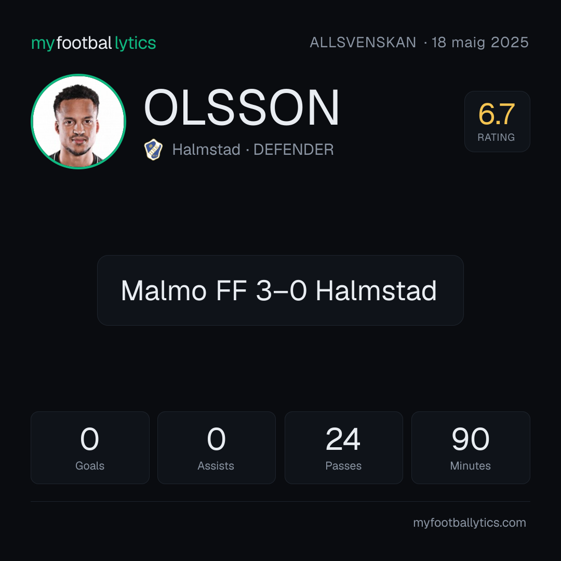Click the myfootballytics logo
The width and height of the screenshot is (561, 561).
[94, 43]
